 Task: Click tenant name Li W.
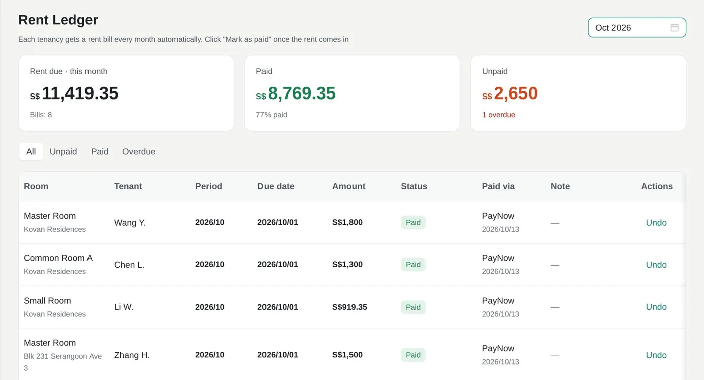pos(124,307)
